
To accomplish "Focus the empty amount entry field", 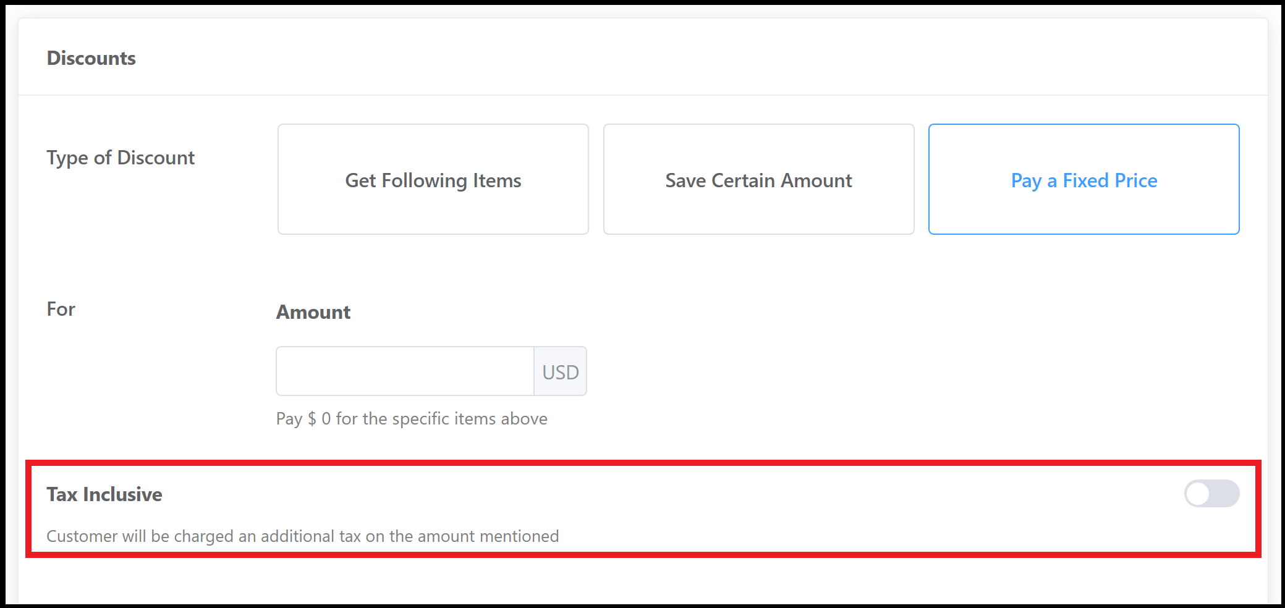I will [405, 371].
